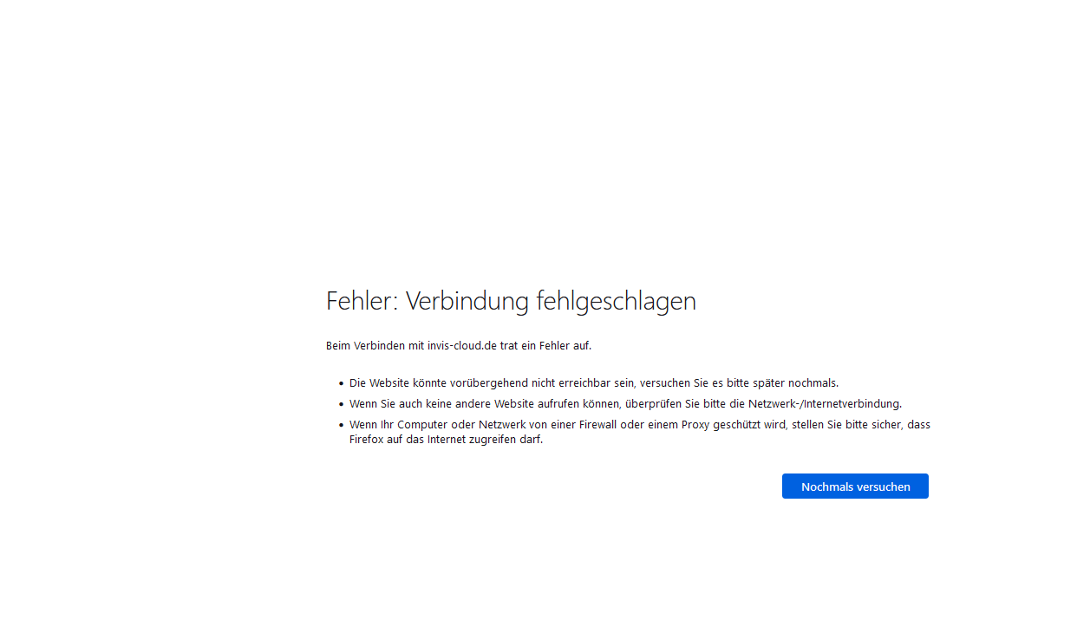Click the invis-cloud.de domain name text
The height and width of the screenshot is (640, 1077).
pyautogui.click(x=462, y=345)
